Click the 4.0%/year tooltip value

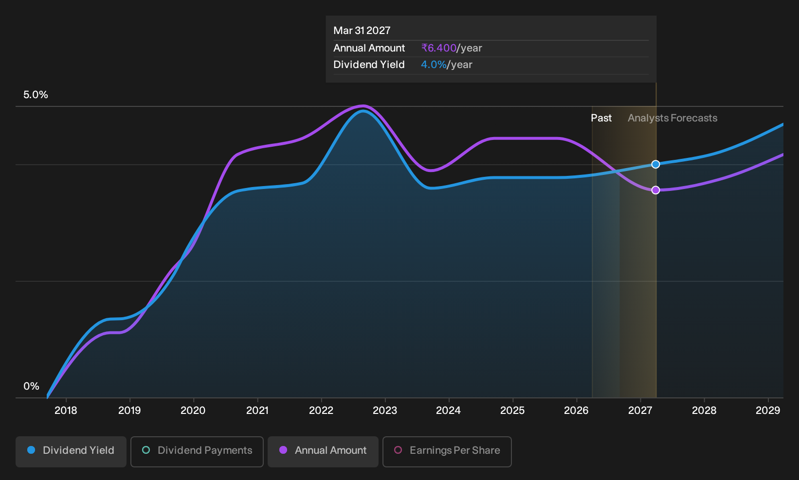(x=447, y=65)
